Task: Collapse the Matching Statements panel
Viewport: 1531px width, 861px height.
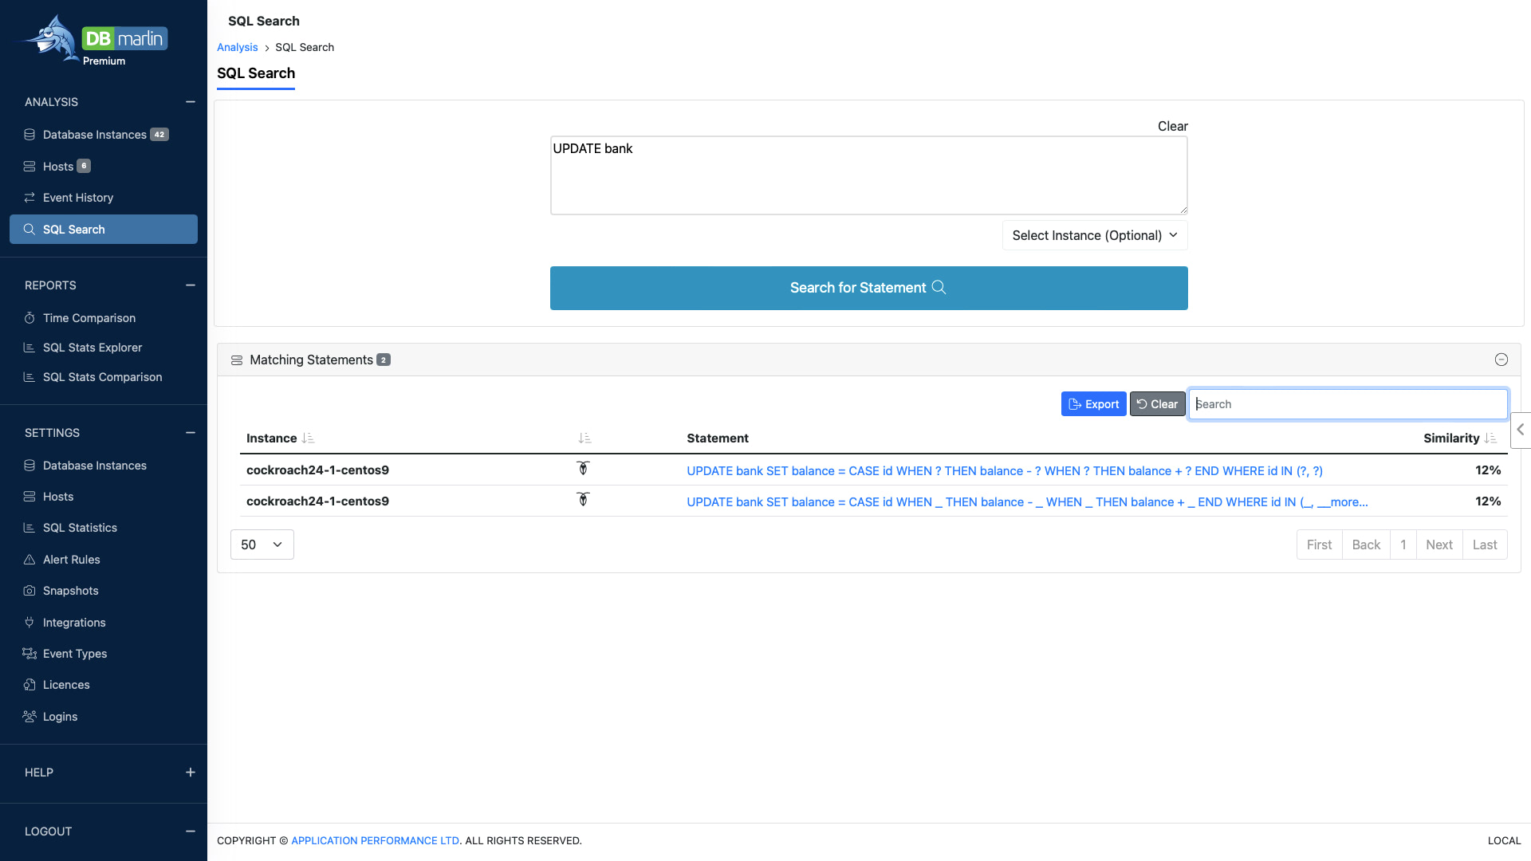Action: [1501, 360]
